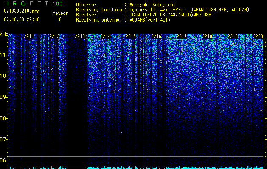Click the meteor count value 0

tap(60, 19)
